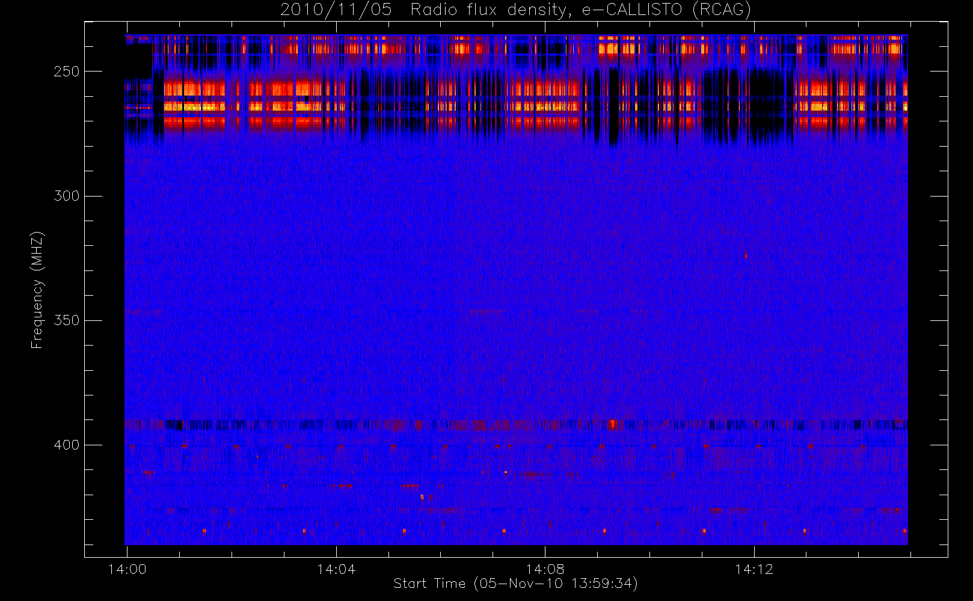The image size is (973, 601).
Task: Click the 250 frequency tick label
Action: (x=66, y=72)
